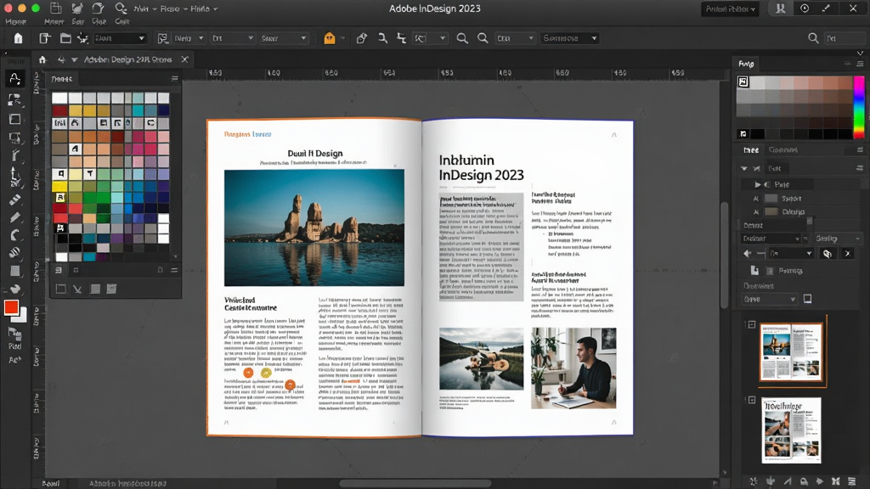This screenshot has height=489, width=870.
Task: Select the solid gray rectangle tool
Action: pos(15,271)
